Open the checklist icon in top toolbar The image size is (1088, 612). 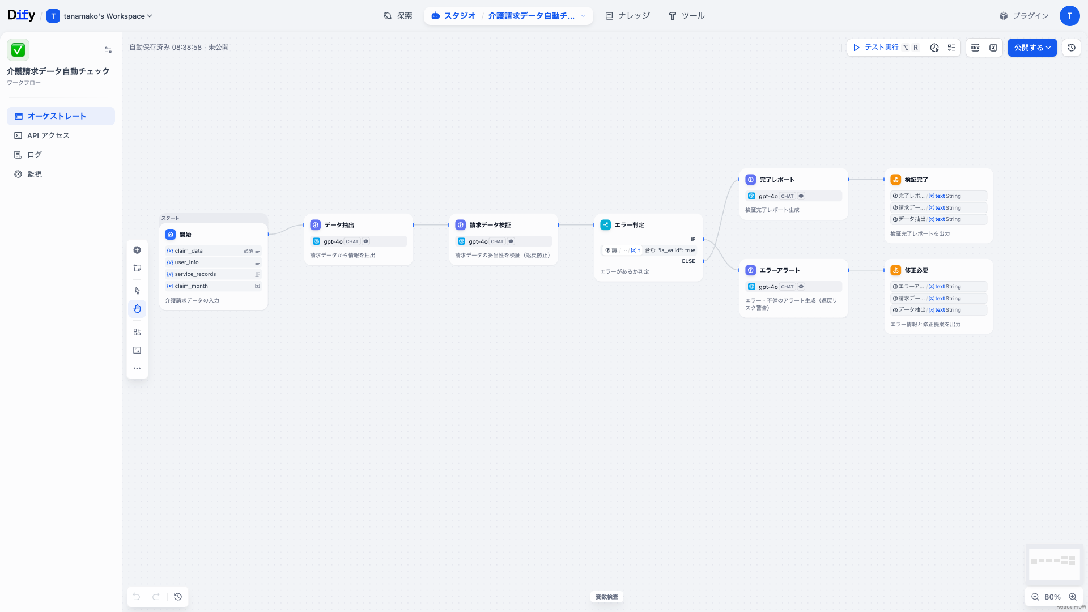[x=952, y=48]
